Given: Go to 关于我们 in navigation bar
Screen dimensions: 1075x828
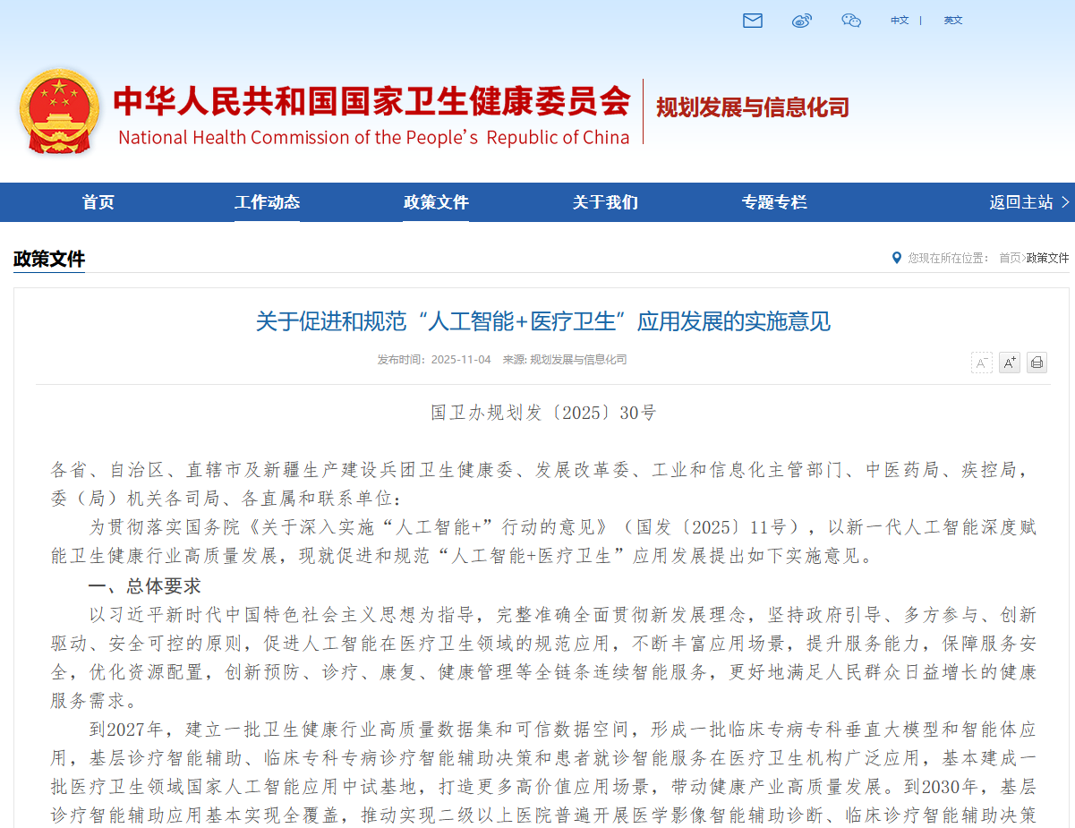Looking at the screenshot, I should (x=605, y=202).
